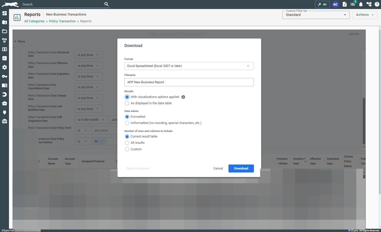This screenshot has height=232, width=381.
Task: Go to All Categories breadcrumb
Action: point(34,21)
